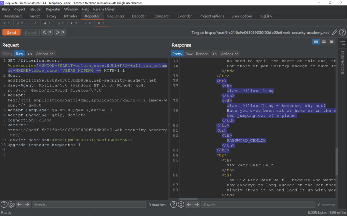347x216 pixels.
Task: Open the Help menu
Action: click(x=86, y=9)
